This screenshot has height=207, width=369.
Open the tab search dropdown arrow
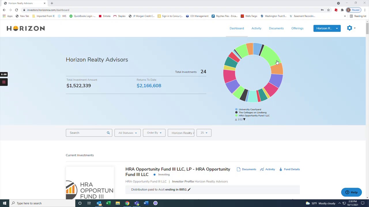(x=338, y=3)
